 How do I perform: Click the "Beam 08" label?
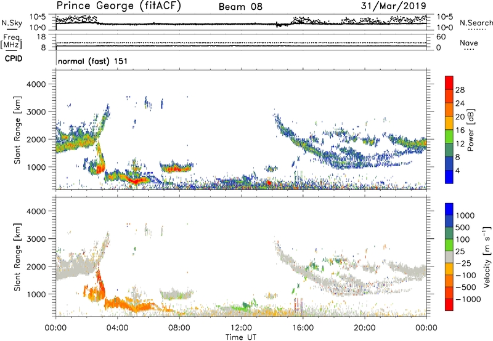coord(240,7)
